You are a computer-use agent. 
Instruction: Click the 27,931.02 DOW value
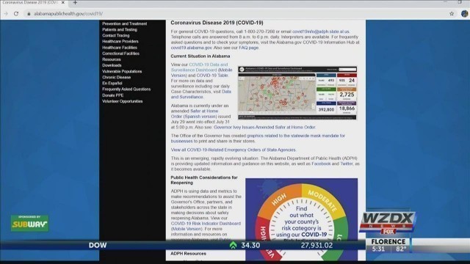coord(317,246)
